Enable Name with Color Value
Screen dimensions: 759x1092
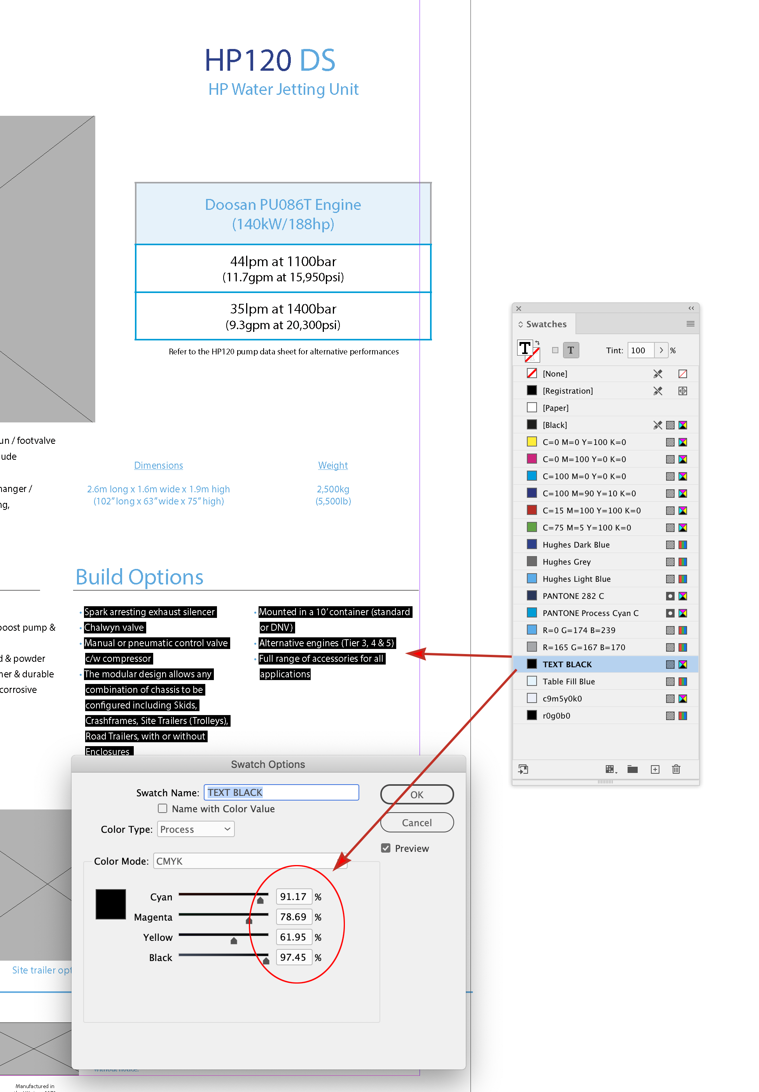click(x=162, y=808)
